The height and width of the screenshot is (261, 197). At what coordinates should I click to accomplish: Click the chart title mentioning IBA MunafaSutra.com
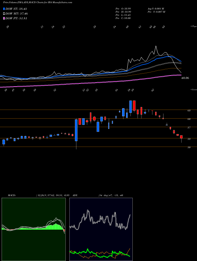click(x=37, y=2)
